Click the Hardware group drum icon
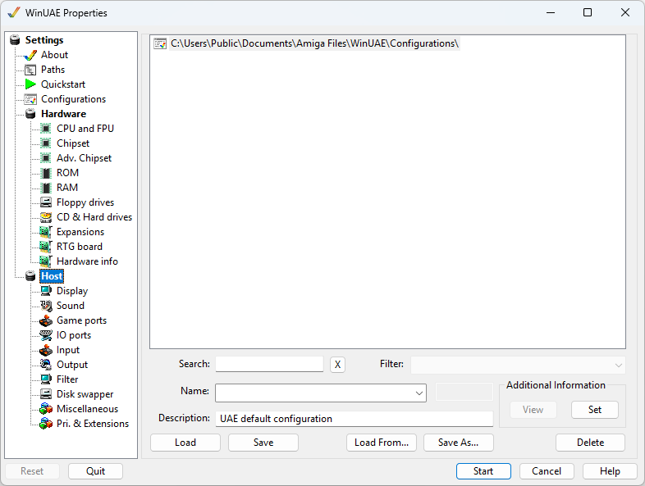The height and width of the screenshot is (486, 645). (30, 114)
